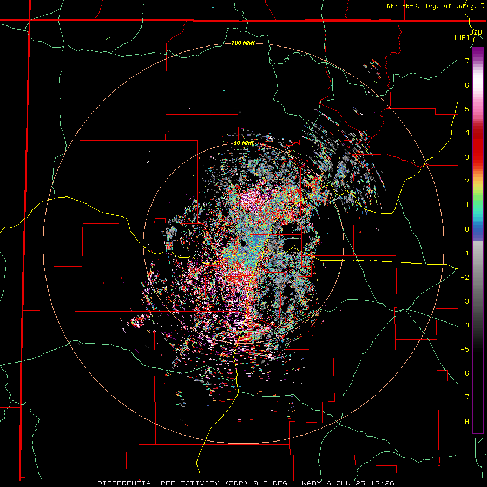Click the 7 value on color scale
The width and height of the screenshot is (487, 487).
(x=467, y=61)
